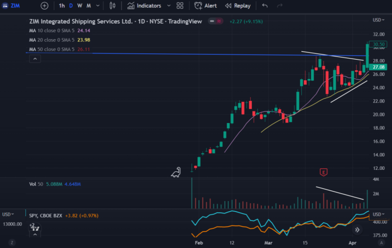Click the Apr date label on time axis
Screen dimensions: 392x248
(x=352, y=243)
